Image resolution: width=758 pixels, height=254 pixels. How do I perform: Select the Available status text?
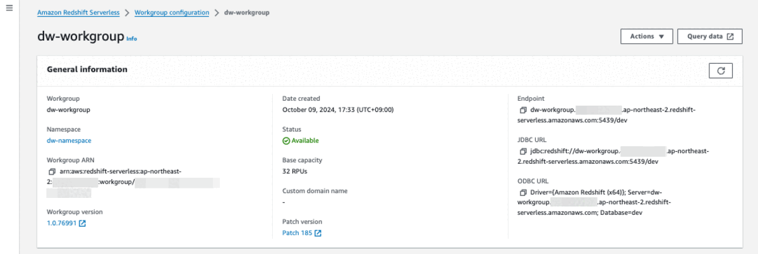tap(305, 141)
